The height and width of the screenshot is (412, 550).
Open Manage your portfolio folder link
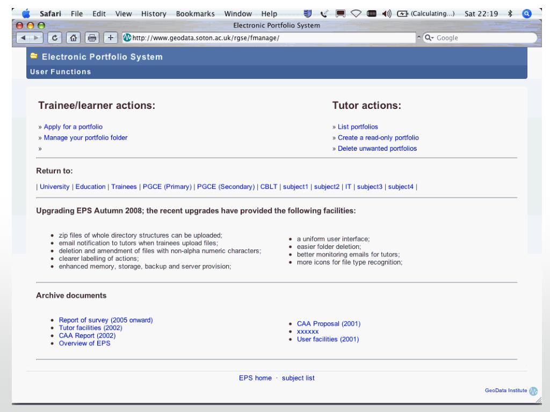(85, 138)
